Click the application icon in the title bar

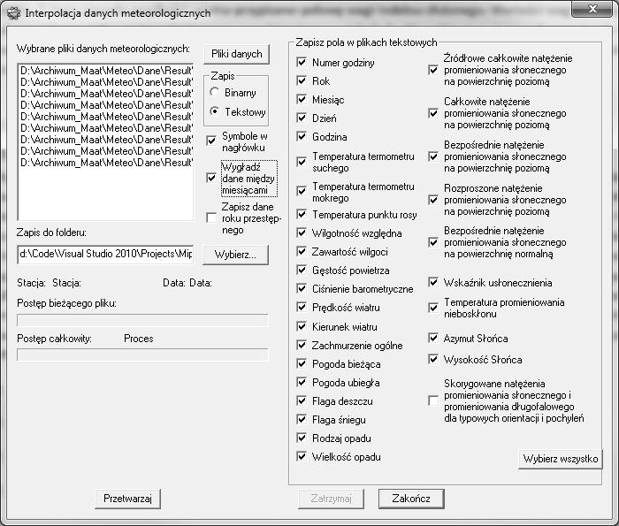click(x=14, y=13)
